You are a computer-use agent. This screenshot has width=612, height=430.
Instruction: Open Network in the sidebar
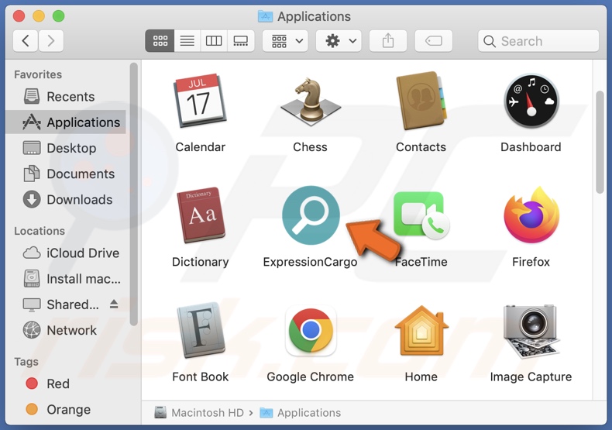pos(66,330)
